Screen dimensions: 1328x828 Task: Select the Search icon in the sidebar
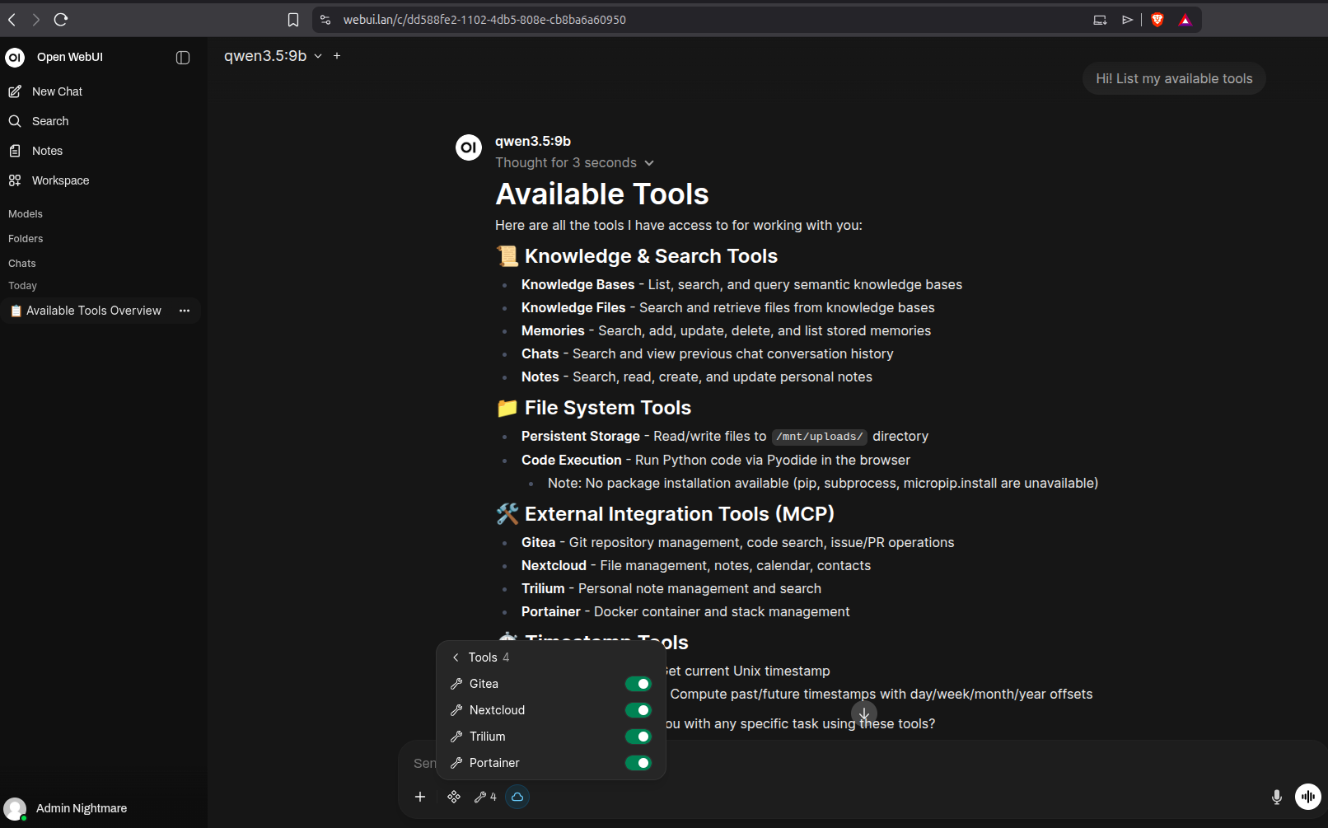pos(15,121)
